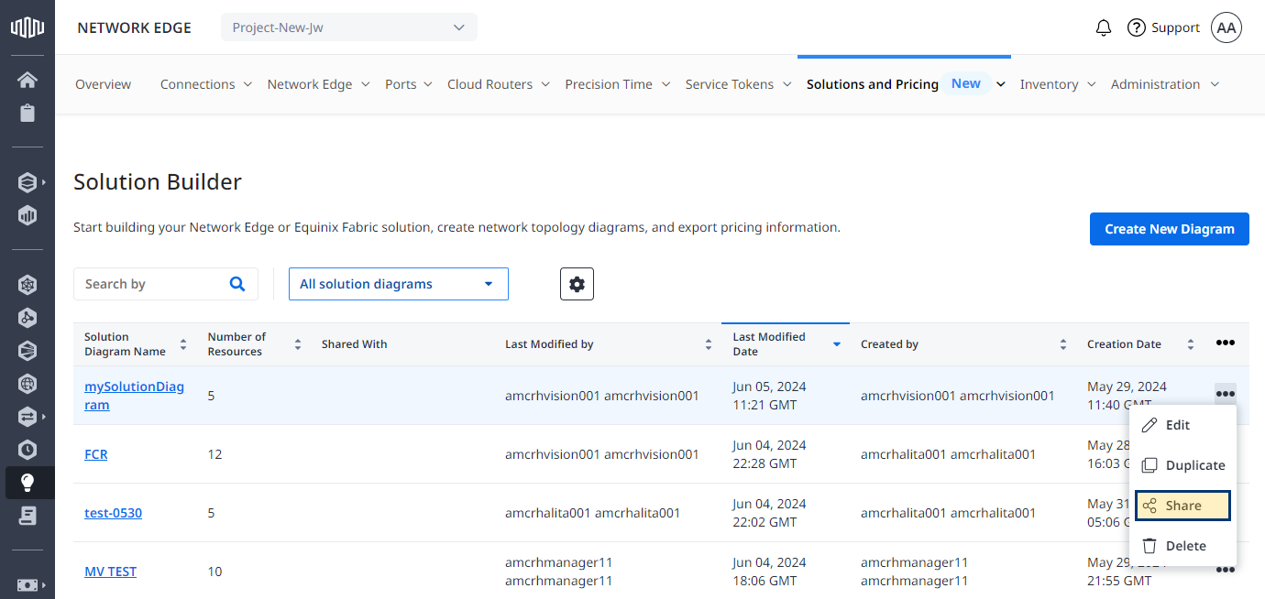This screenshot has height=599, width=1265.
Task: Expand the Network Edge nav menu
Action: point(319,84)
